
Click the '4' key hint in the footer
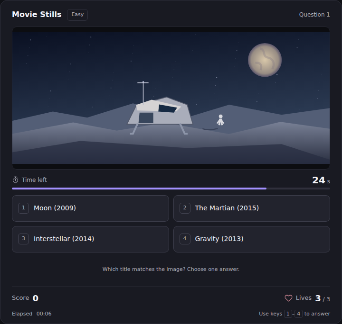click(299, 314)
